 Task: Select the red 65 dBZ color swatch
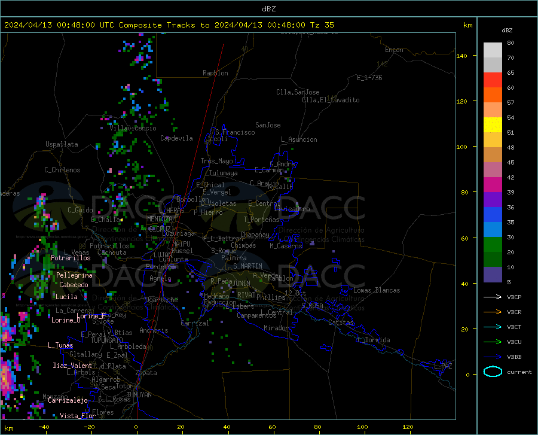pos(493,80)
